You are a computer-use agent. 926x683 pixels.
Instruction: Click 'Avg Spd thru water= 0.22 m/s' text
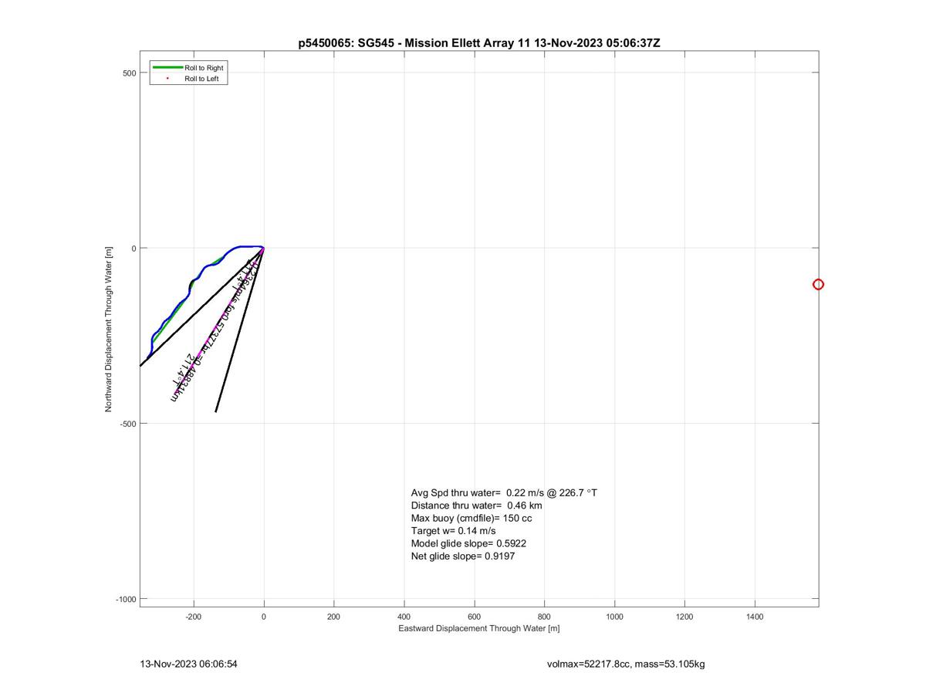click(504, 492)
